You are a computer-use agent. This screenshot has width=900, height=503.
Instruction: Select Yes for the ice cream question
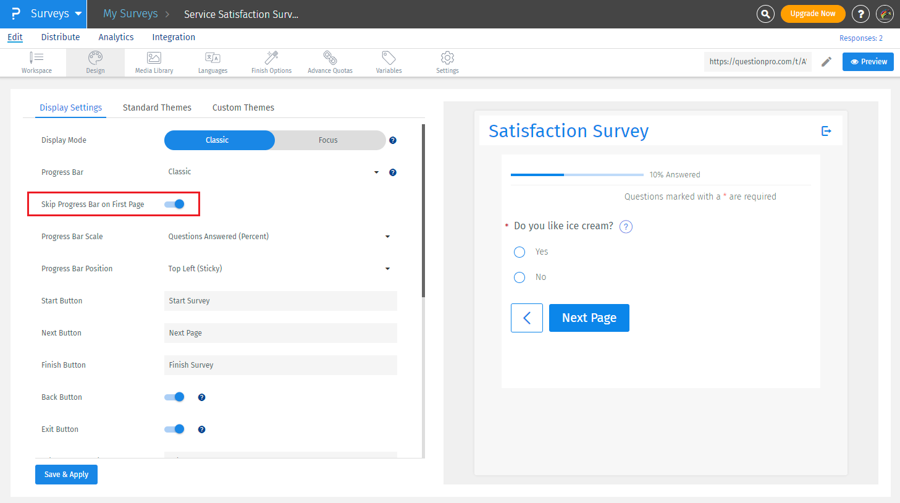coord(519,251)
